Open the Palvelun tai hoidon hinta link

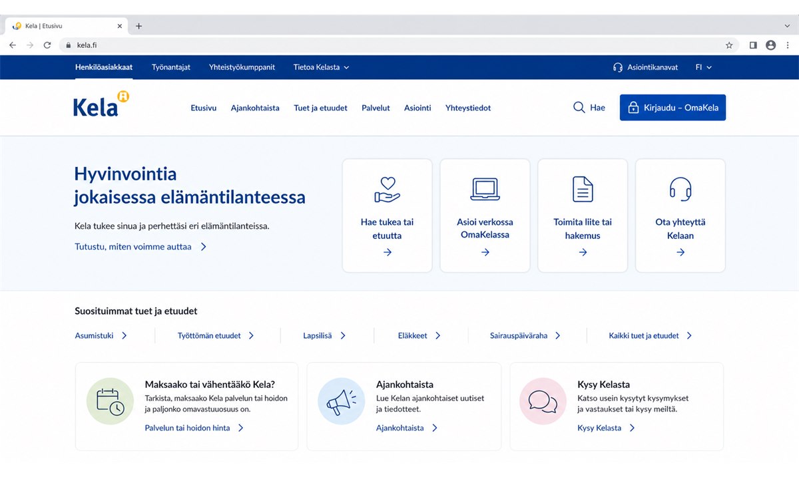(x=194, y=428)
